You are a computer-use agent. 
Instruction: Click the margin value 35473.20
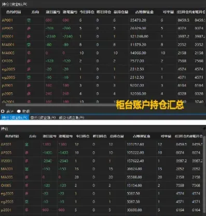138,20
